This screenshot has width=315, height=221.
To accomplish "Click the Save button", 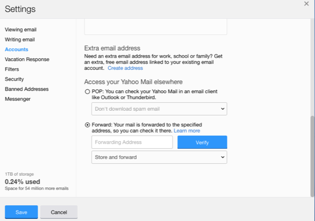I will click(21, 212).
